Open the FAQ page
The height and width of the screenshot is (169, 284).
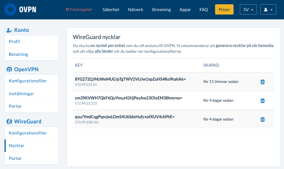pyautogui.click(x=204, y=10)
